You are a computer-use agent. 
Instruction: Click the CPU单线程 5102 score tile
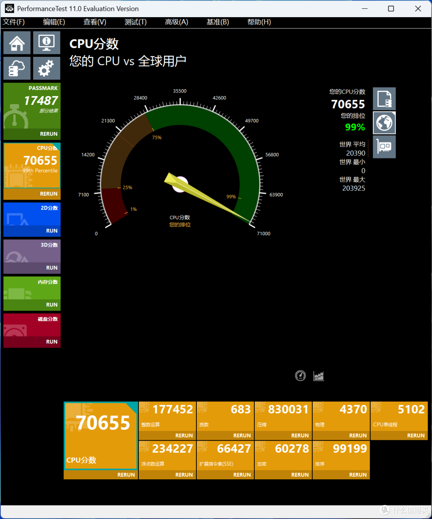[x=399, y=416]
